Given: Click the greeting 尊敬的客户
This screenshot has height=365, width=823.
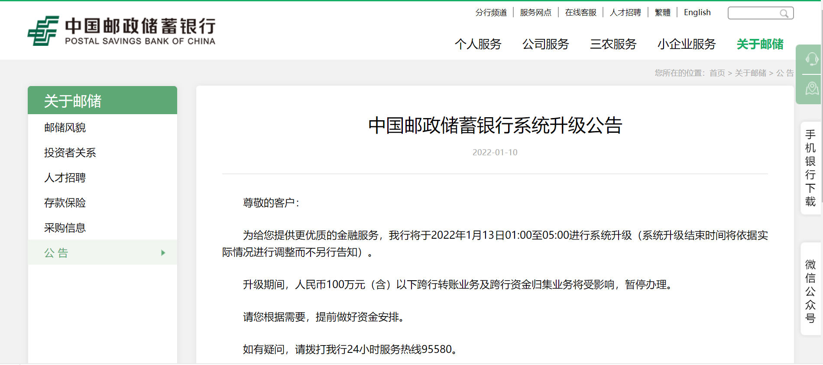Looking at the screenshot, I should tap(271, 203).
